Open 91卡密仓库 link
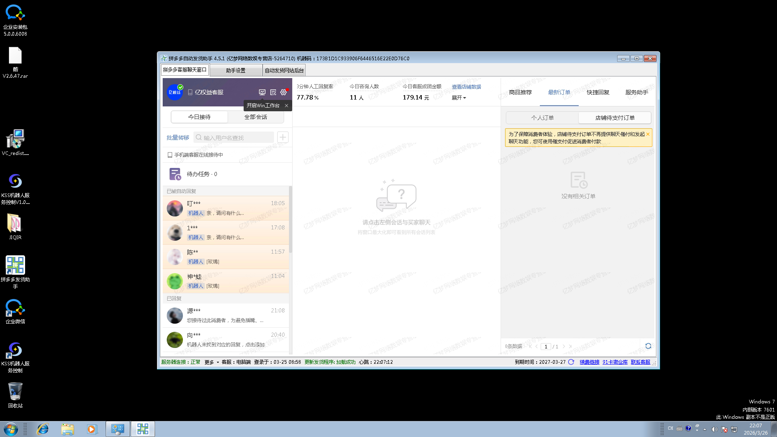The height and width of the screenshot is (437, 777). click(615, 362)
